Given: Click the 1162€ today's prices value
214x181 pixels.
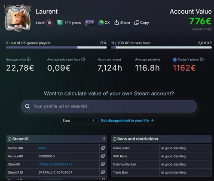Looking at the screenshot, I should tap(184, 68).
